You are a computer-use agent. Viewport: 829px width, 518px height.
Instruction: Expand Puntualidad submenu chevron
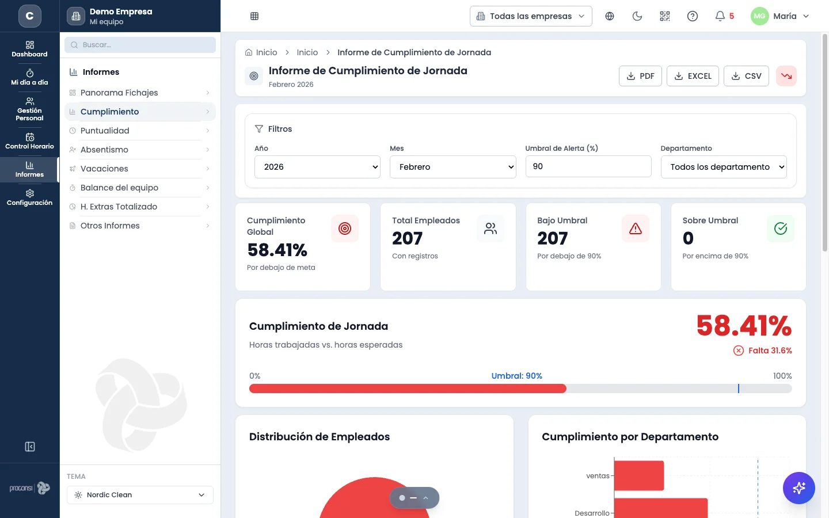pos(208,131)
